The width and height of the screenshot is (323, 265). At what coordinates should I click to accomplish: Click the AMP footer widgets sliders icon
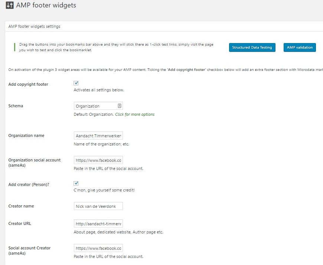coord(10,5)
